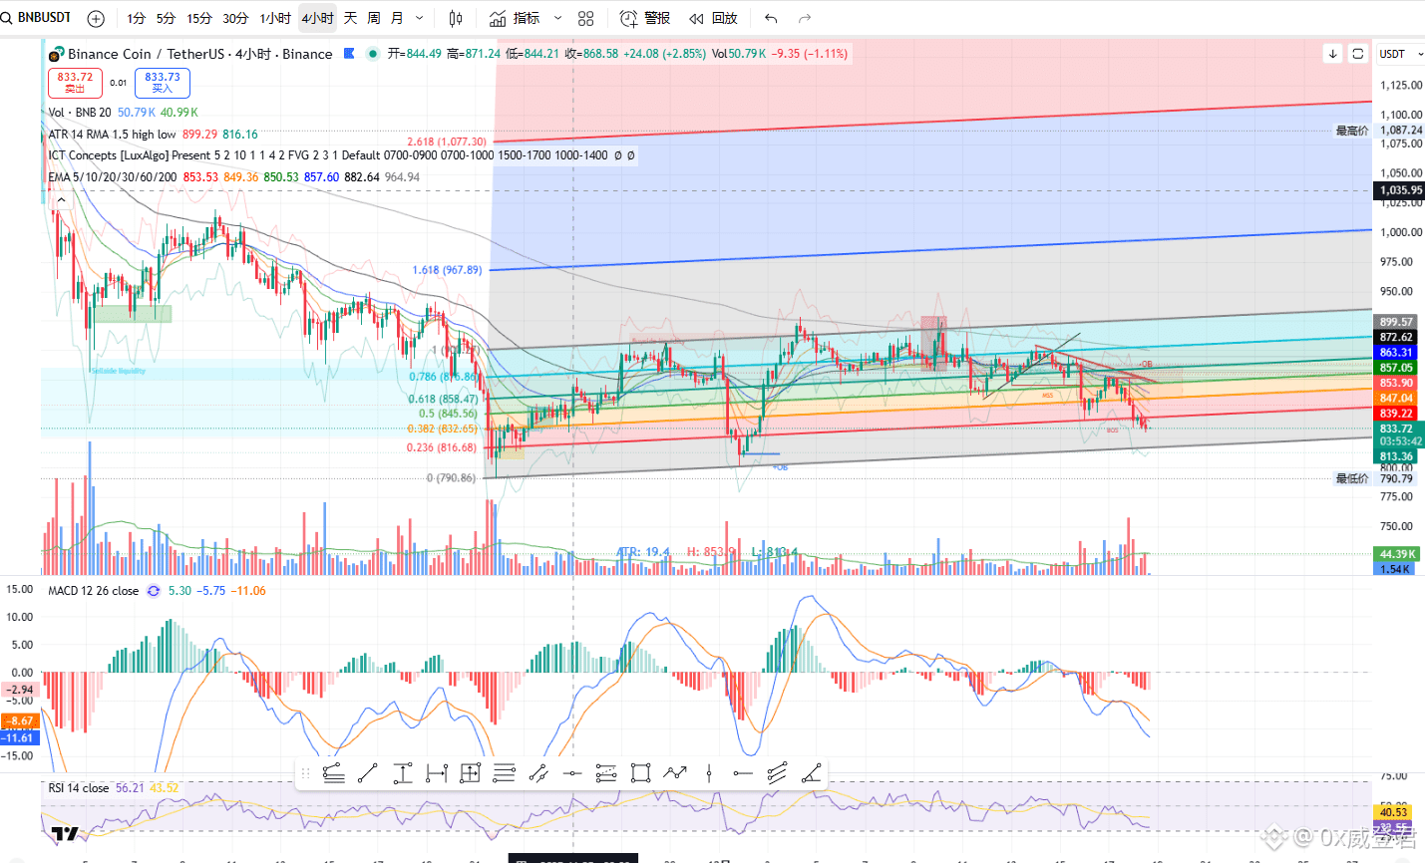Choose the 4小时 interval
This screenshot has width=1425, height=863.
318,18
